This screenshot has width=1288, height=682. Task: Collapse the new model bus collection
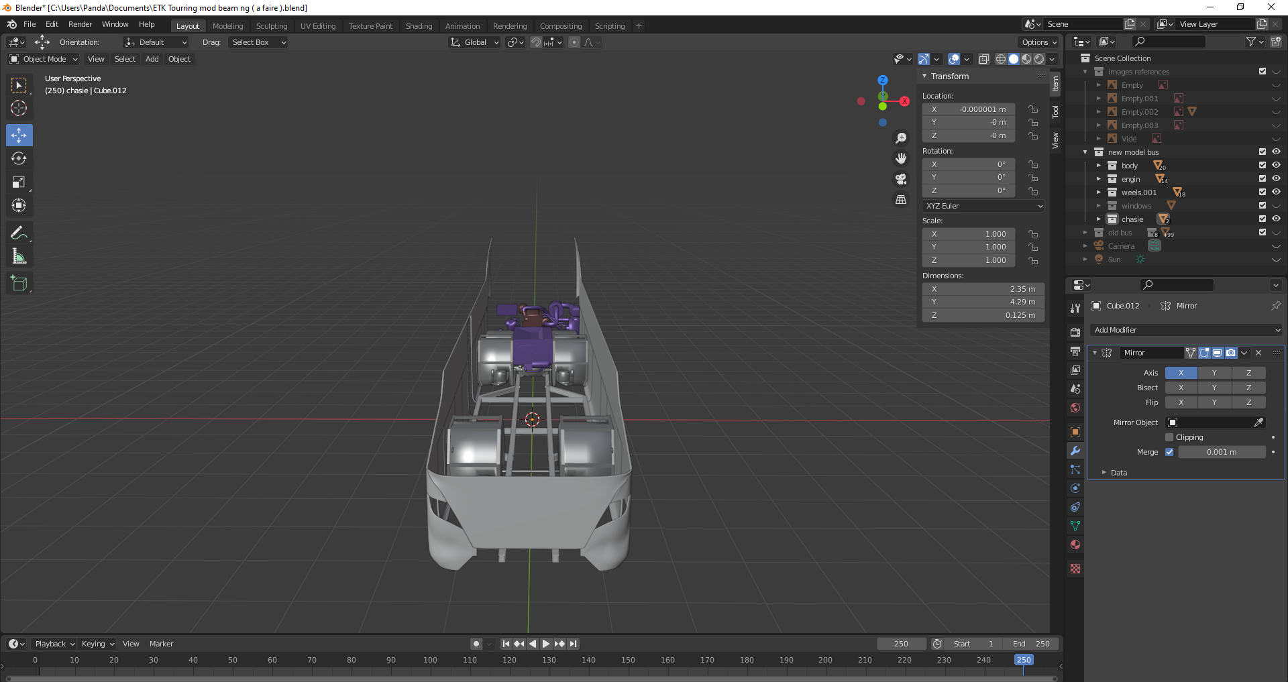pyautogui.click(x=1085, y=152)
